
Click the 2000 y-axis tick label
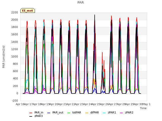pos(15,20)
